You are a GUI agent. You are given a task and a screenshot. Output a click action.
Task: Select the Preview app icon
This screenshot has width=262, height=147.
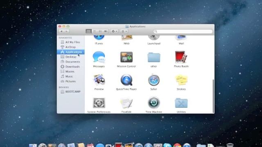coord(99,80)
